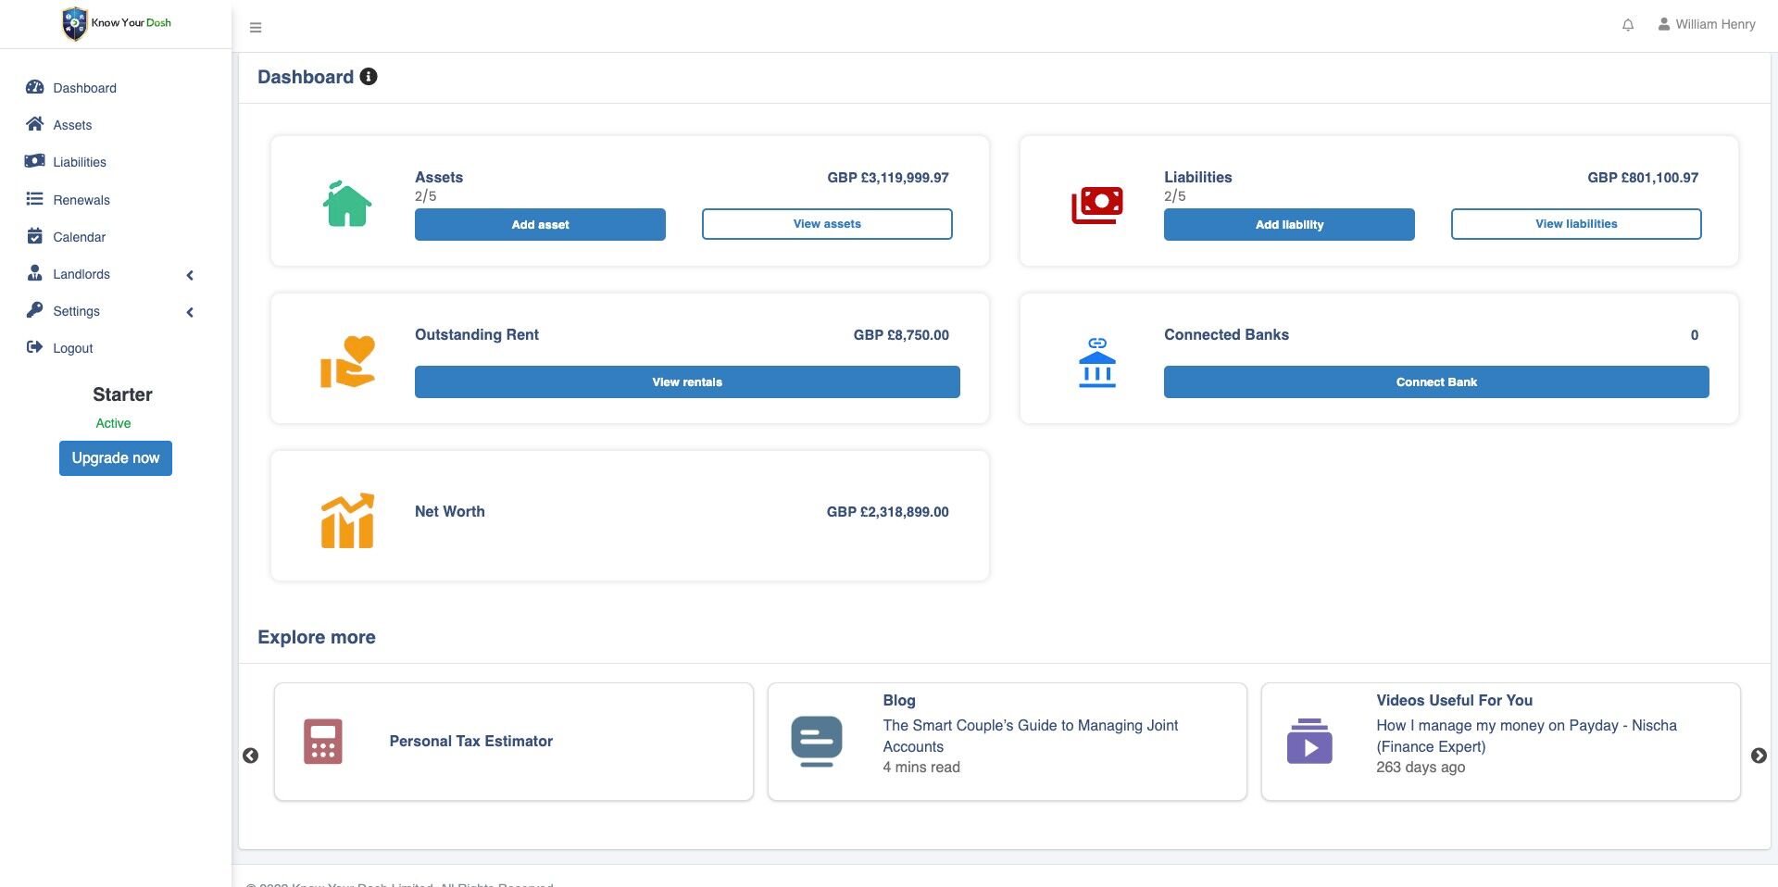This screenshot has width=1778, height=887.
Task: Click the Blog card heading
Action: tap(899, 700)
